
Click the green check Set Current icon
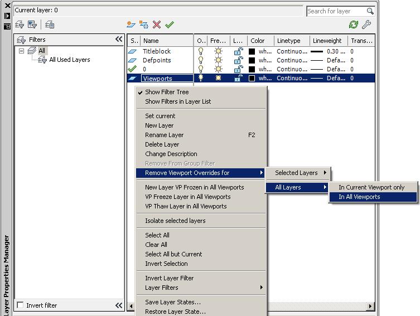[170, 25]
